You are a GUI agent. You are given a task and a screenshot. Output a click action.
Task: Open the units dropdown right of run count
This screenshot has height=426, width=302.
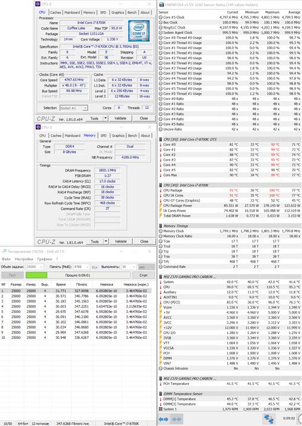(147, 267)
